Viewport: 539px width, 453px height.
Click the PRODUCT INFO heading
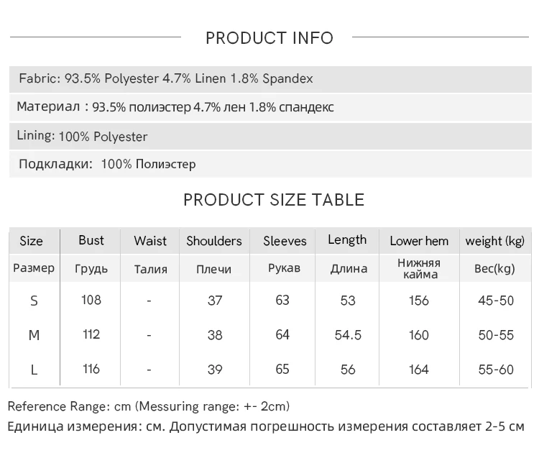pos(269,38)
